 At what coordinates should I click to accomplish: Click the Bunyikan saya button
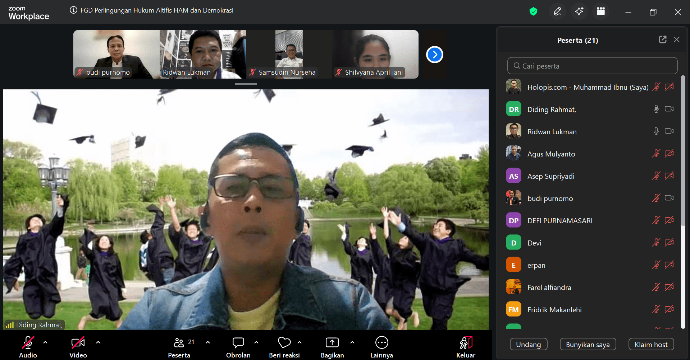coord(588,345)
